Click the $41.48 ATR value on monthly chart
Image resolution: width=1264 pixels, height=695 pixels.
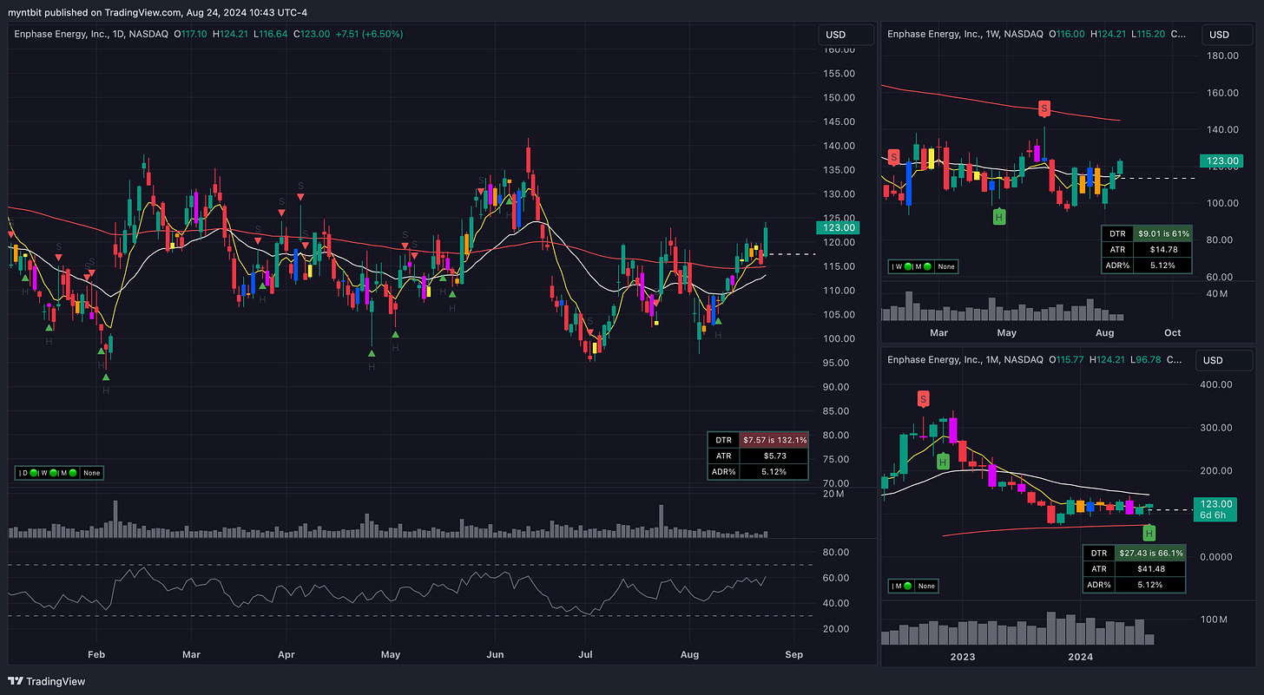(1149, 568)
